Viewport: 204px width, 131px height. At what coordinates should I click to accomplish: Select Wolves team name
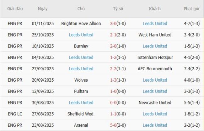tap(81, 80)
